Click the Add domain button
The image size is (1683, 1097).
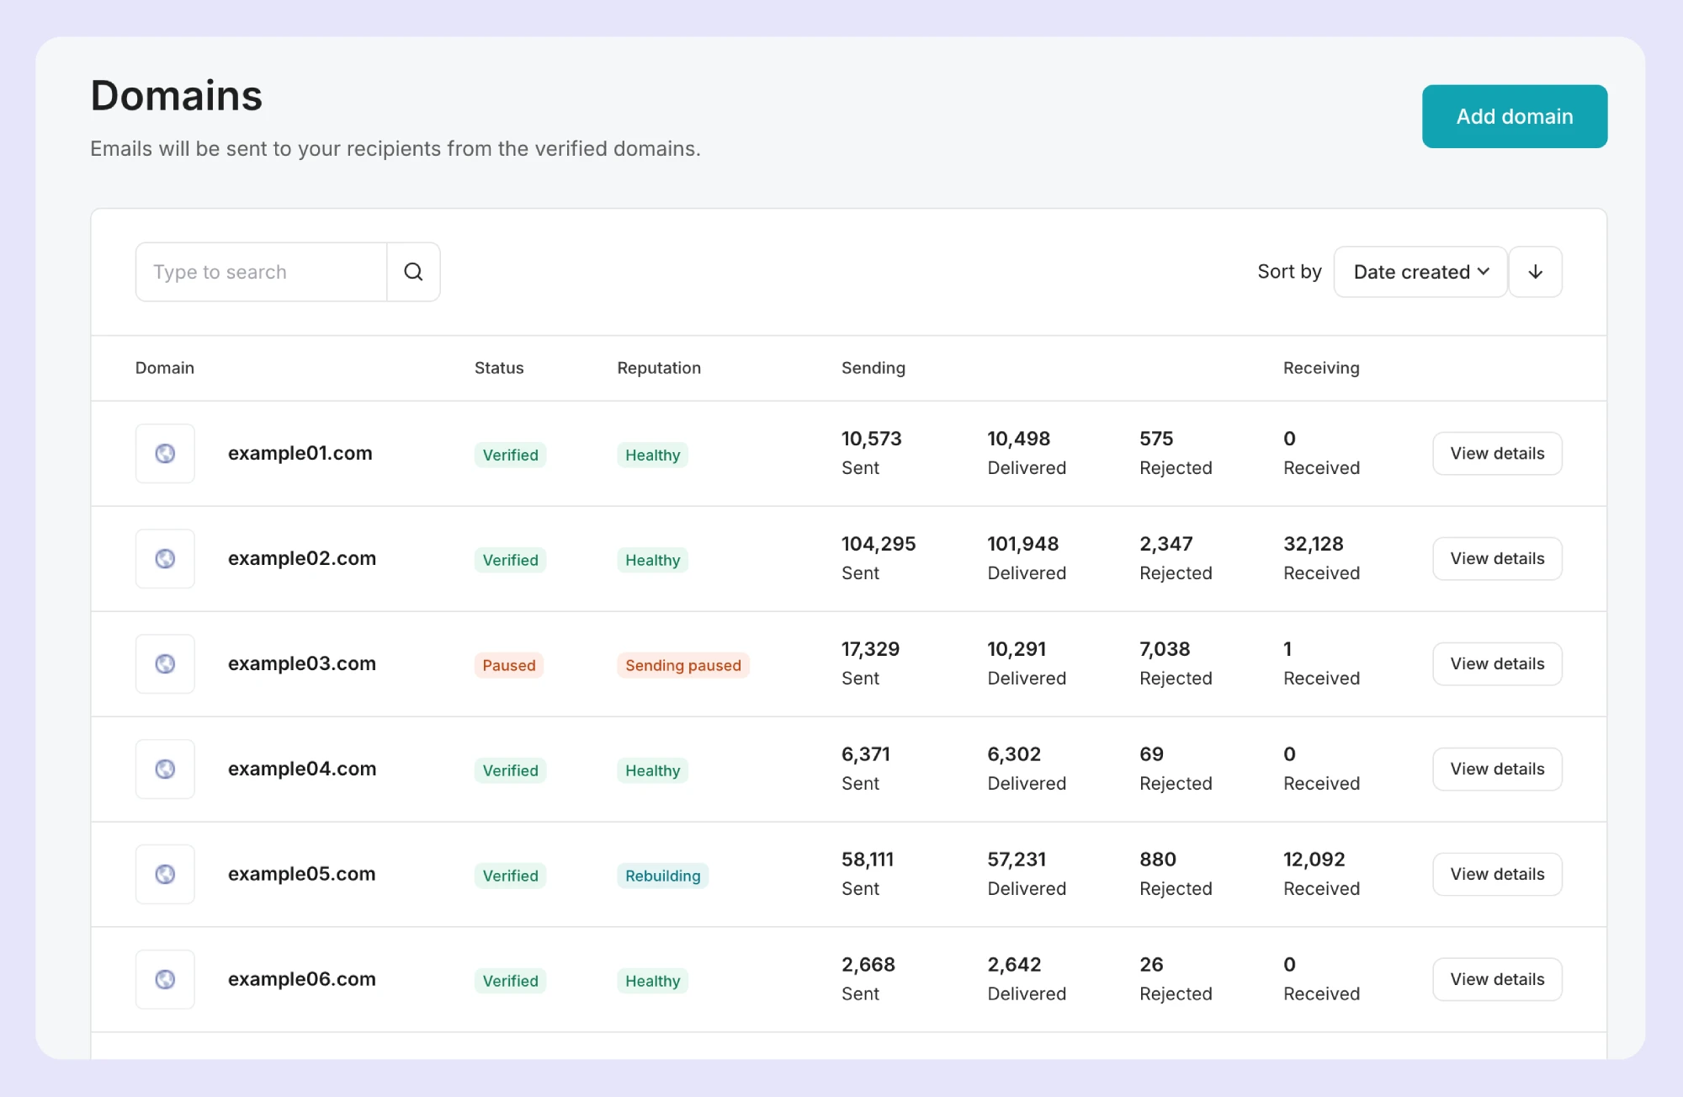click(1515, 116)
